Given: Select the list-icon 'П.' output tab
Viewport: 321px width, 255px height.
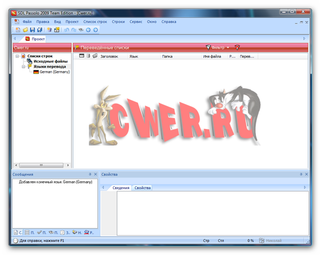Looking at the screenshot, I should 29,233.
